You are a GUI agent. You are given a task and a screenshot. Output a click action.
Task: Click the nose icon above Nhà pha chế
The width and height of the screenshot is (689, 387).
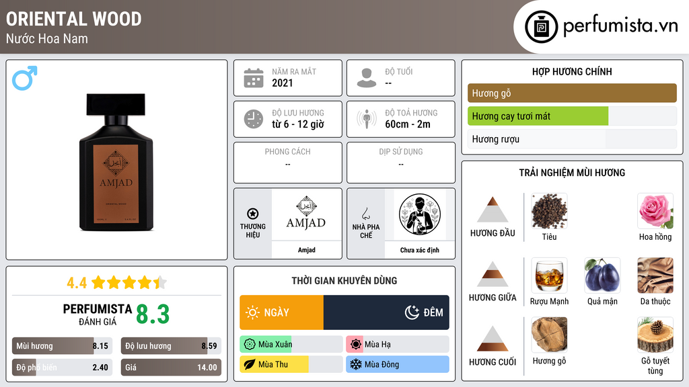click(x=365, y=214)
